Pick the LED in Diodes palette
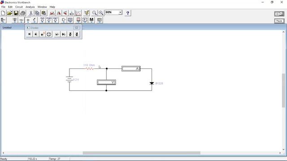The width and height of the screenshot is (287, 161). (x=43, y=34)
